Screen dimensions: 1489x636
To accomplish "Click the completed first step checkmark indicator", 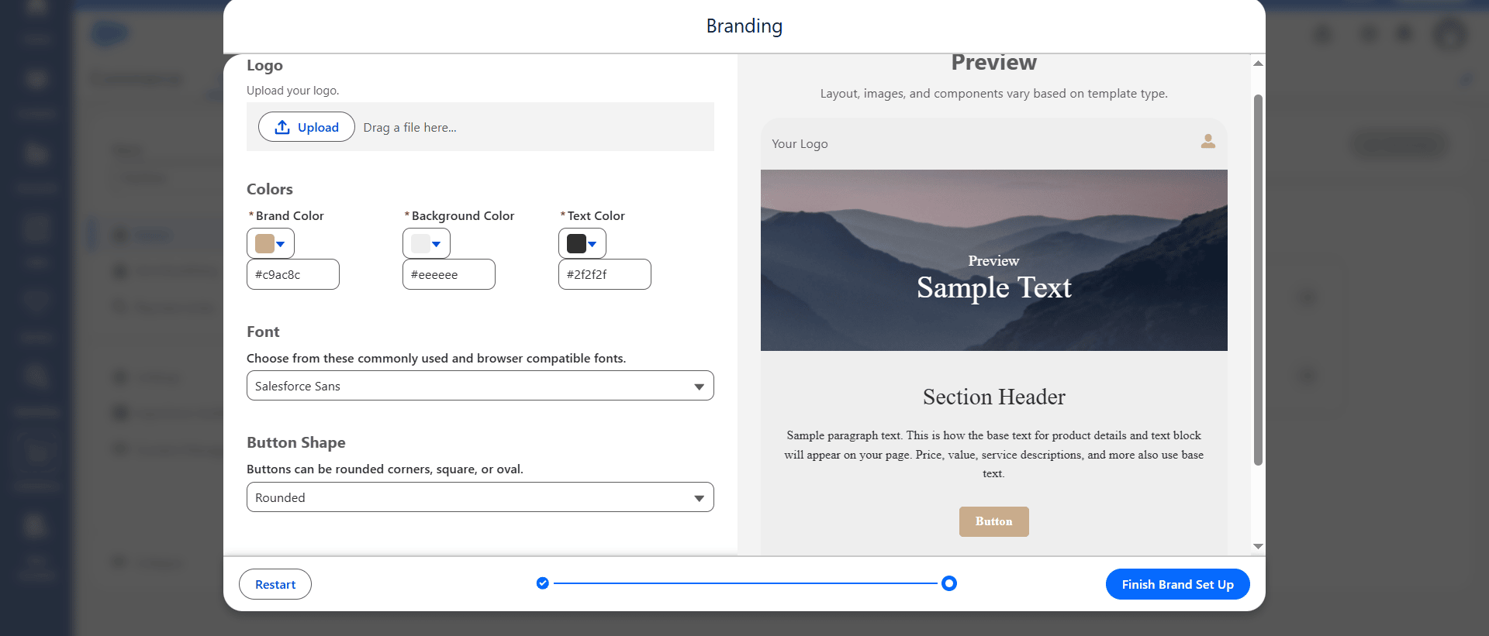I will pos(543,583).
